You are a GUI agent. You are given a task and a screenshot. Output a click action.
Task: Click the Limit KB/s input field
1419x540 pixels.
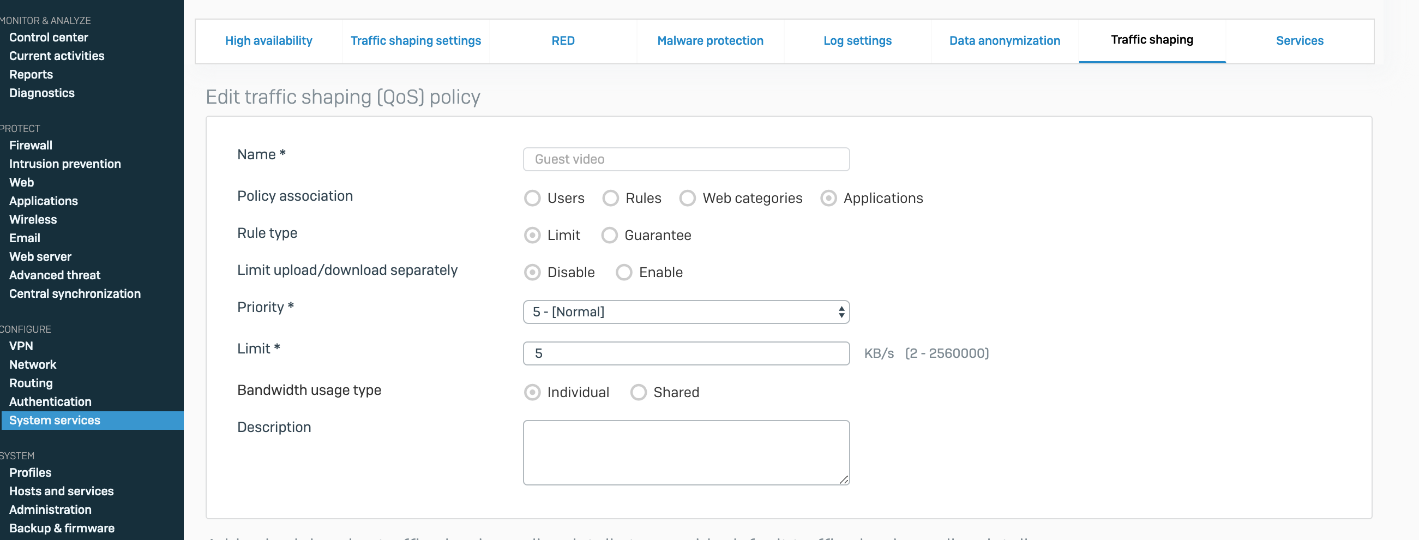[x=686, y=353]
